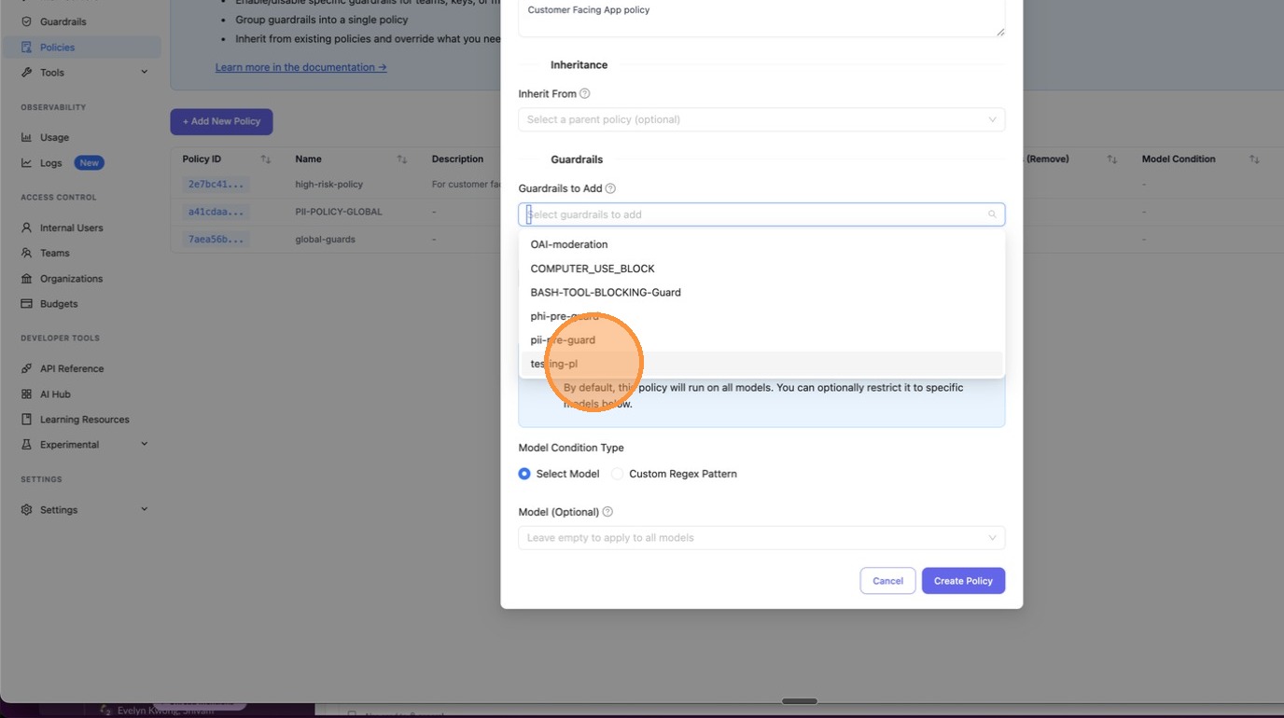Open policy ID 7aea56b link
The height and width of the screenshot is (718, 1284).
[216, 240]
